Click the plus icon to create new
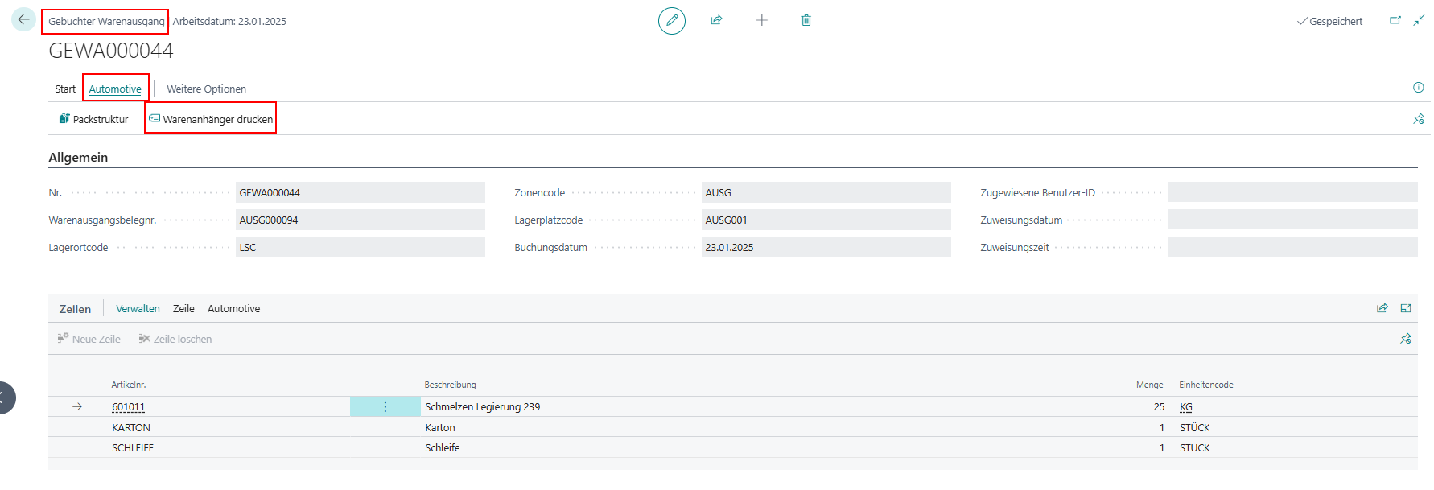1434x490 pixels. (x=761, y=20)
